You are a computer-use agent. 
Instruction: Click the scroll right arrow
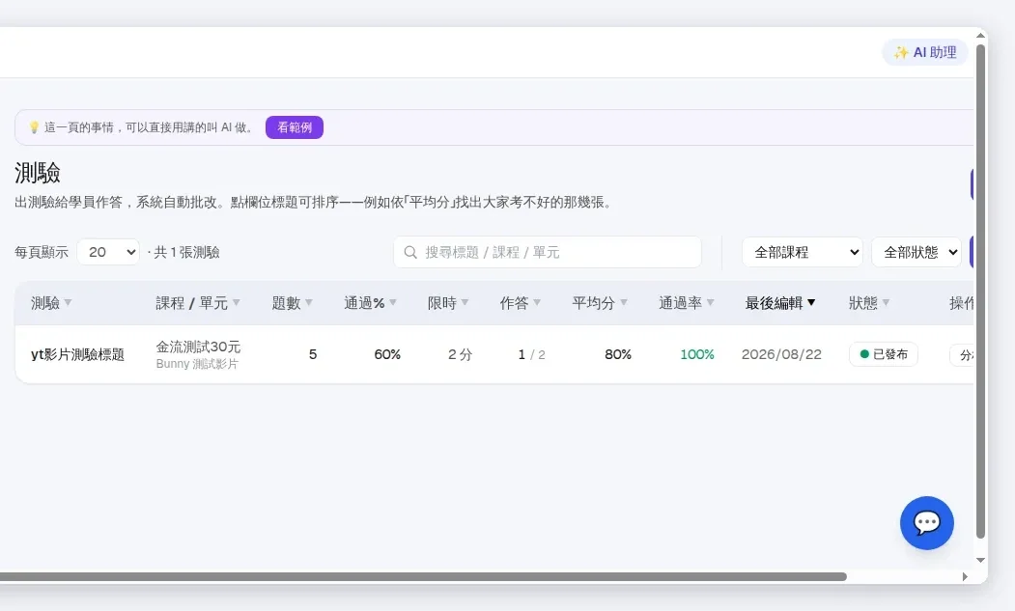tap(965, 576)
